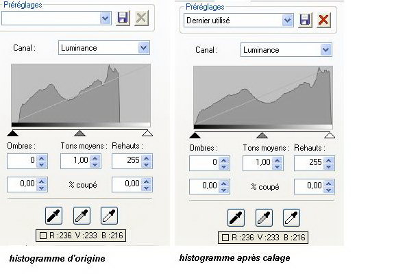The width and height of the screenshot is (394, 278).
Task: Save the 'Dernier utilisé' preset with floppy icon
Action: [305, 20]
